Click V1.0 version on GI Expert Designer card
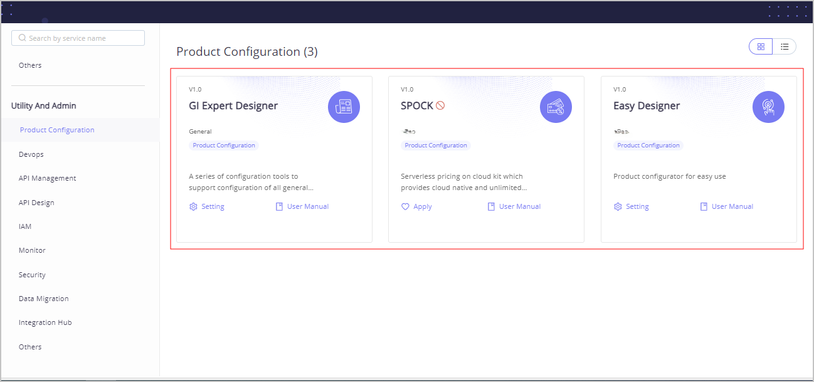 [195, 90]
